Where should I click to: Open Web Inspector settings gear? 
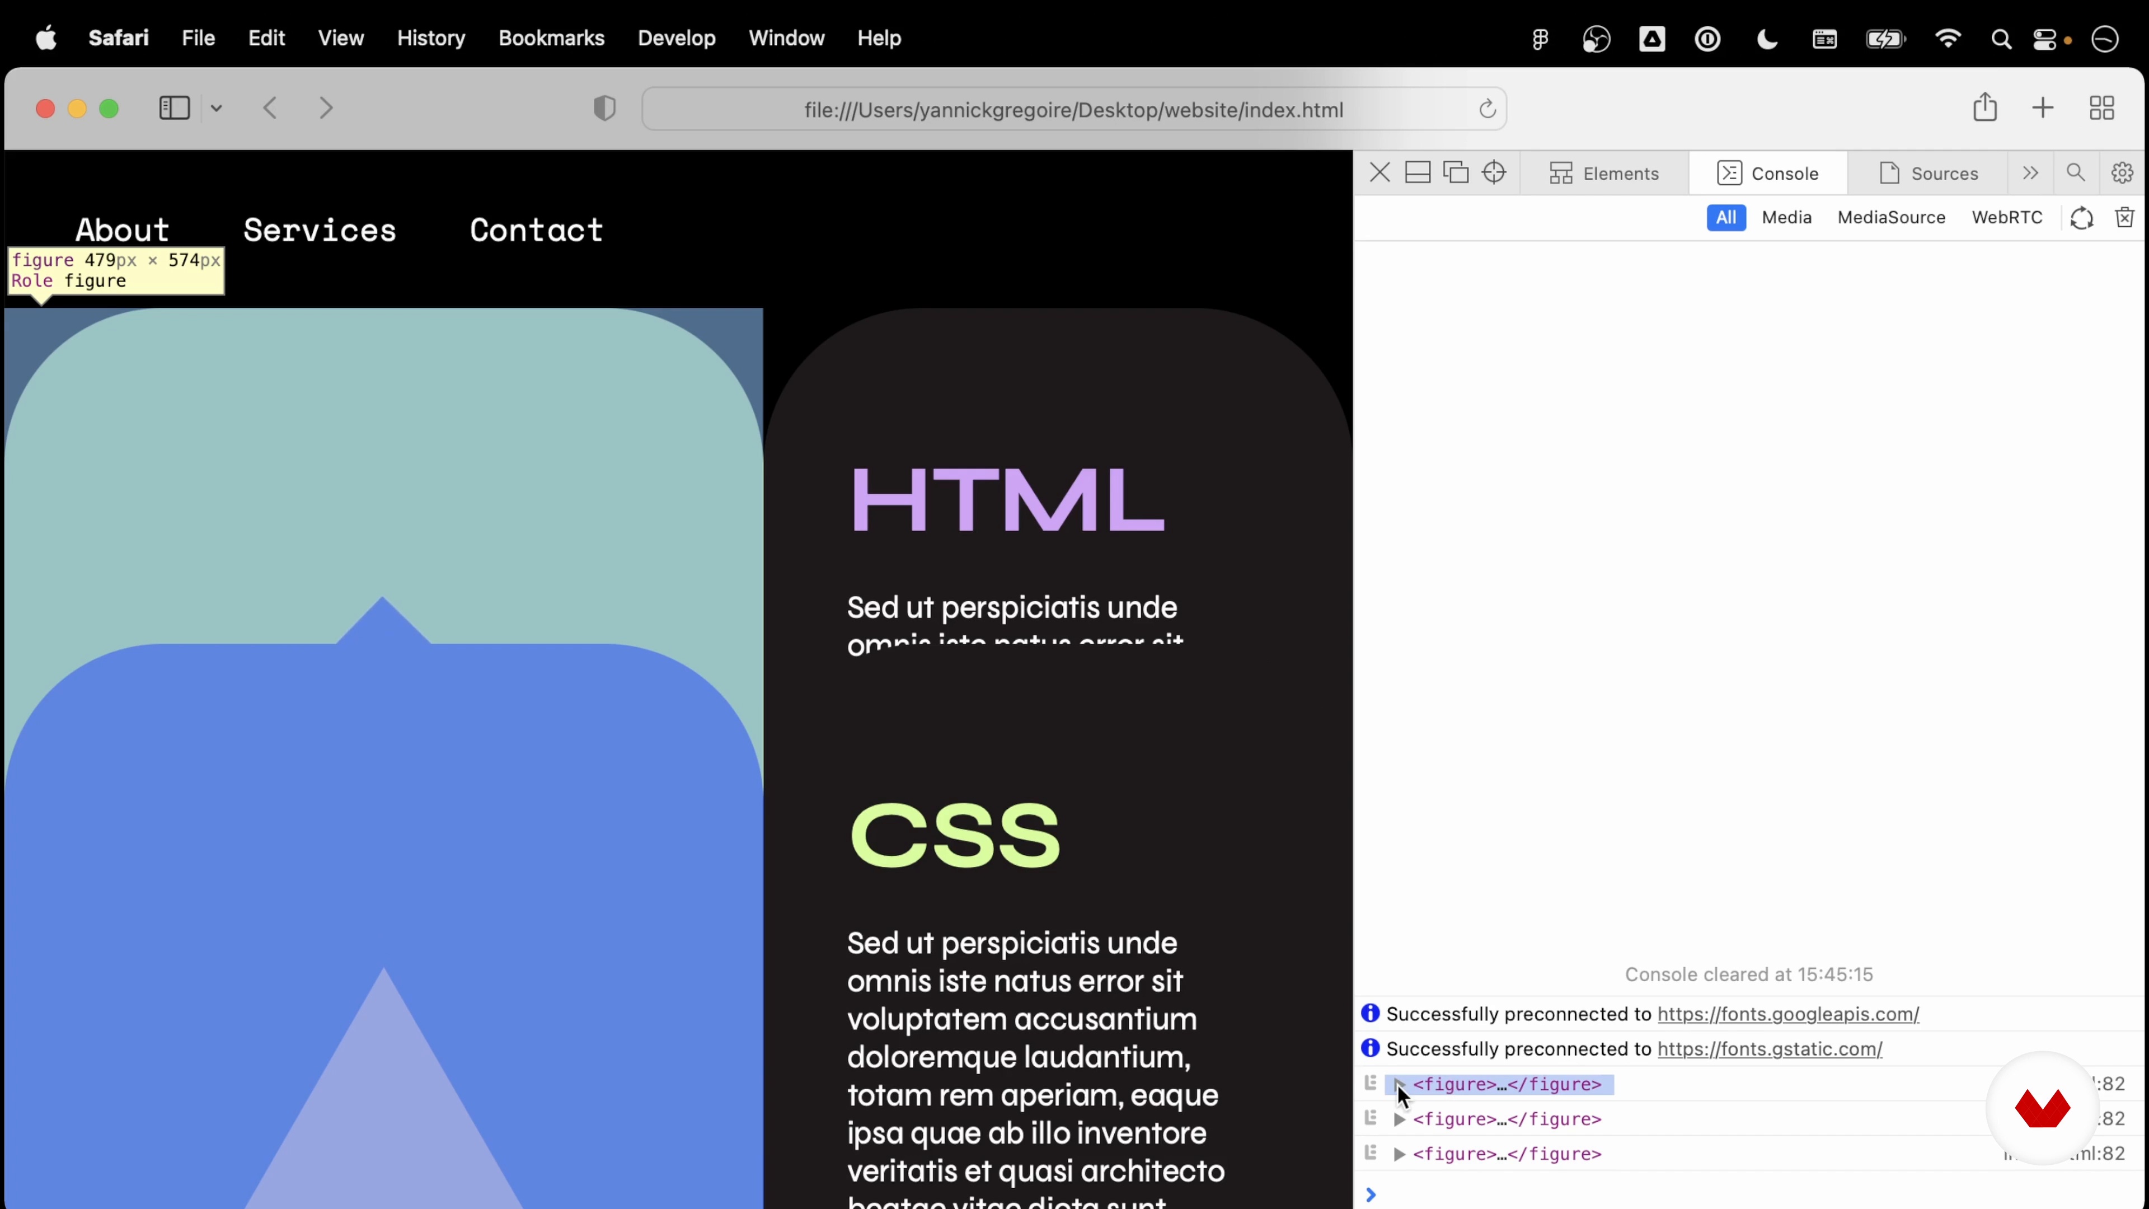[2122, 173]
